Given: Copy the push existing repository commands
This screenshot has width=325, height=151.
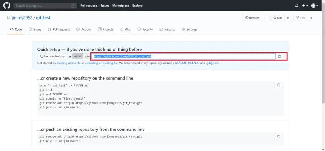Looking at the screenshot, I should pos(279,136).
